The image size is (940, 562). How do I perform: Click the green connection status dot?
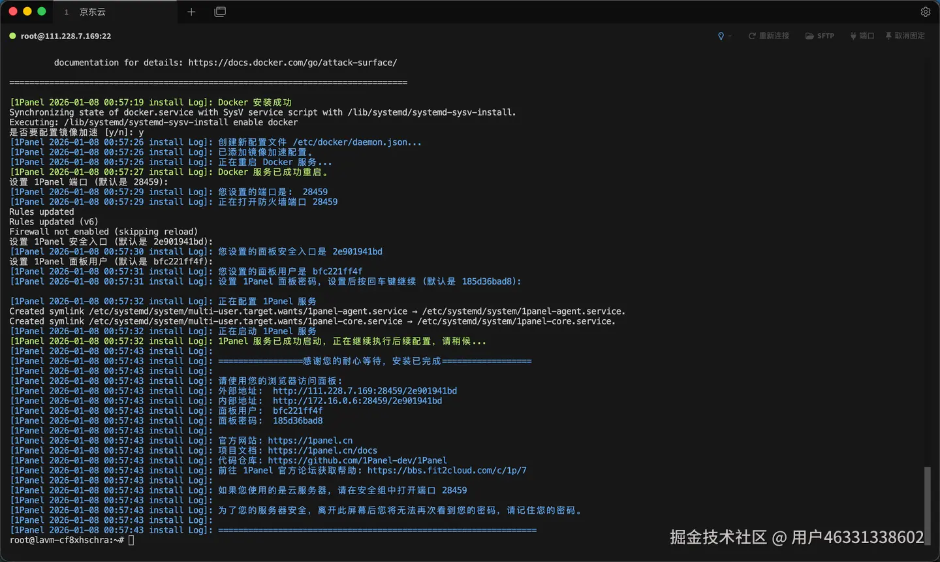tap(12, 36)
